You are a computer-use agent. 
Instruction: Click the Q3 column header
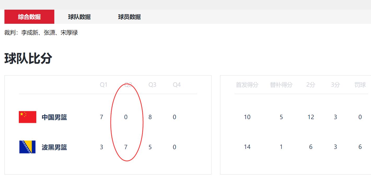152,85
